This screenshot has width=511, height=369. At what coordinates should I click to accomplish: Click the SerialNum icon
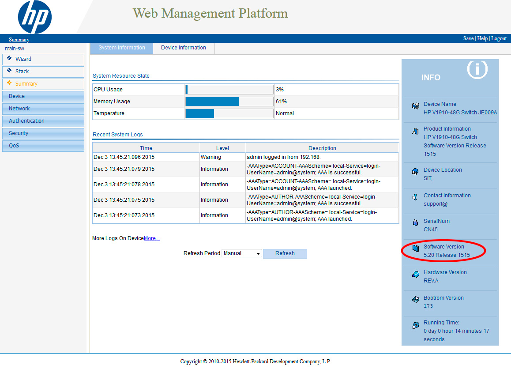point(415,222)
